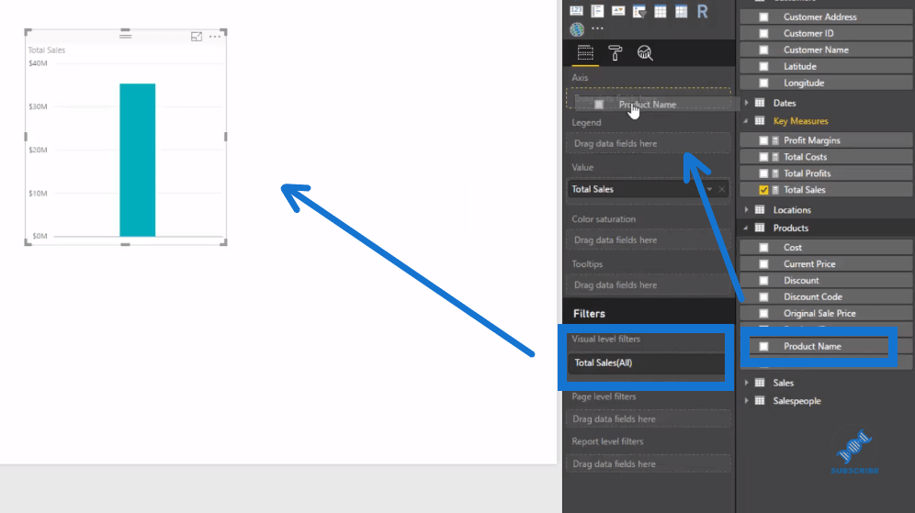
Task: Check the Total Costs measure
Action: (x=763, y=157)
